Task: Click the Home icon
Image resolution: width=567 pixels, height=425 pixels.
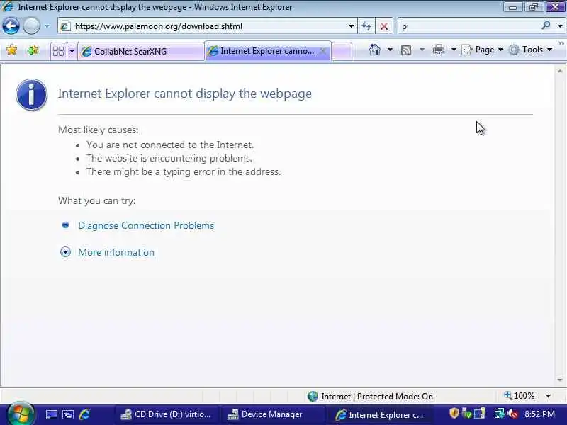Action: pos(375,50)
